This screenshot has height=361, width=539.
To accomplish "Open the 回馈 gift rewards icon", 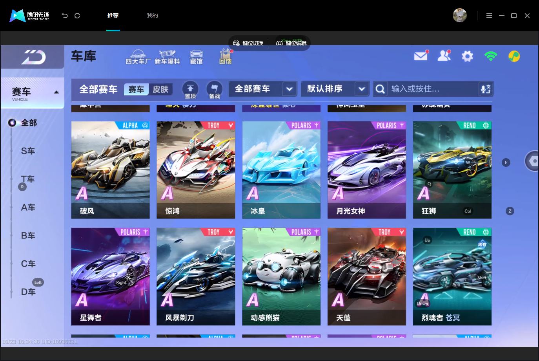I will click(225, 57).
